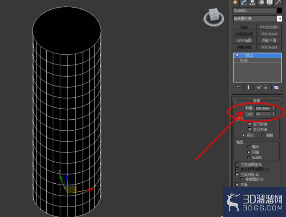Click the 样条线选择 modifier button
286x217 pixels.
244,34
